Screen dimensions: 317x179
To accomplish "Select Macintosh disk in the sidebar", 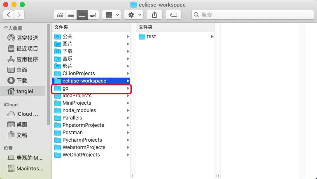I will (x=23, y=168).
